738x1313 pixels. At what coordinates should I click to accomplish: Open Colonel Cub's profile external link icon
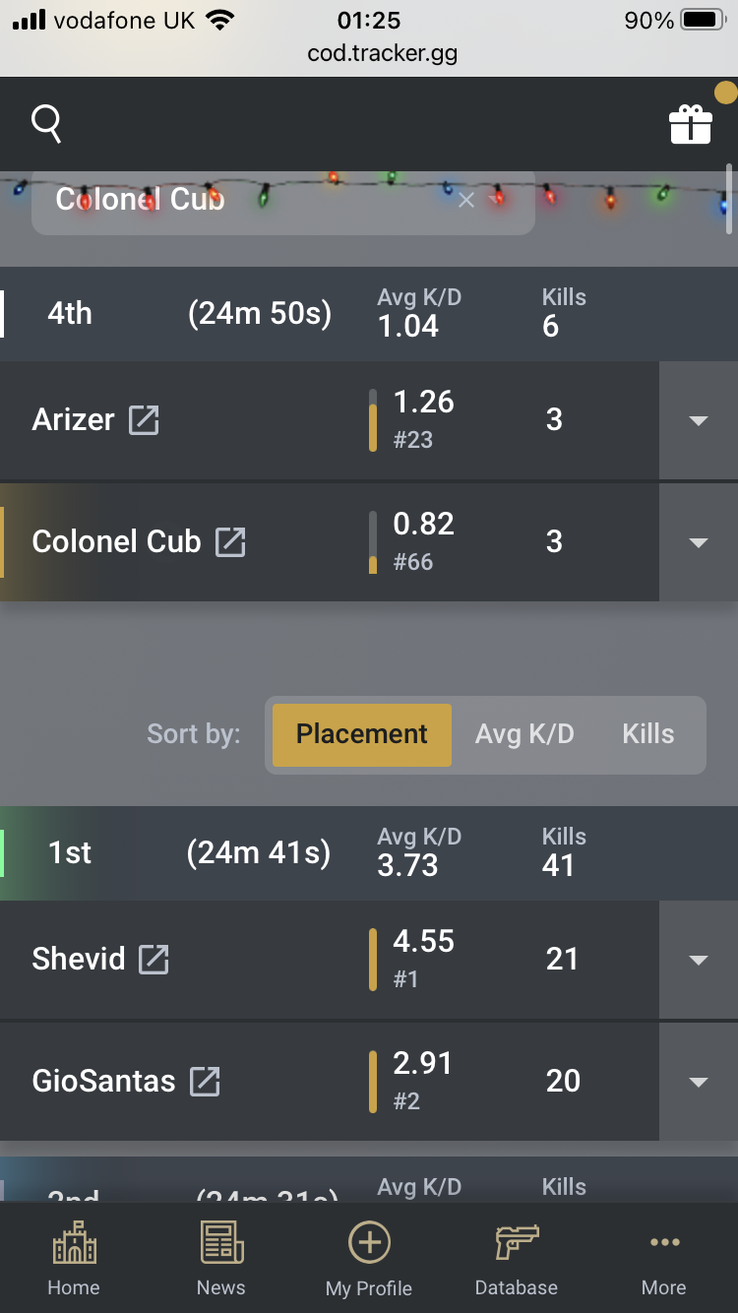230,541
